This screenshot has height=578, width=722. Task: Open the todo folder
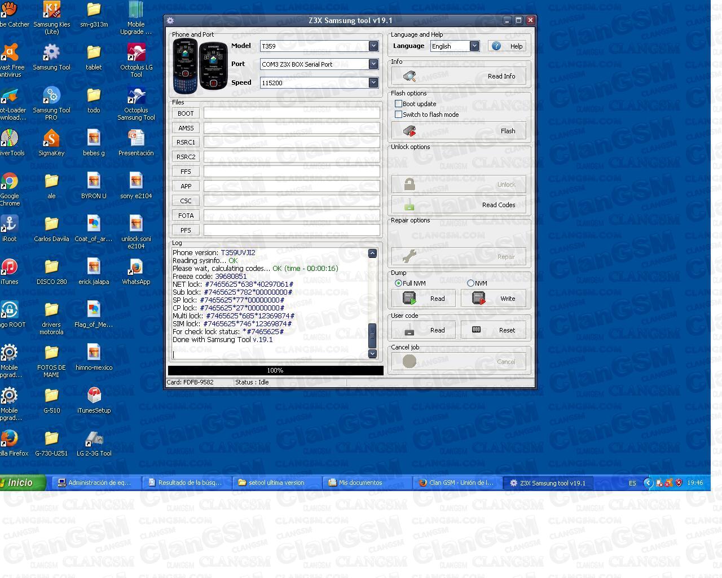point(94,99)
